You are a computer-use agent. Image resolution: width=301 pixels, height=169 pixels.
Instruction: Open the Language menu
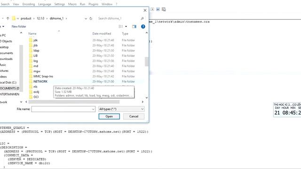click(45, 4)
